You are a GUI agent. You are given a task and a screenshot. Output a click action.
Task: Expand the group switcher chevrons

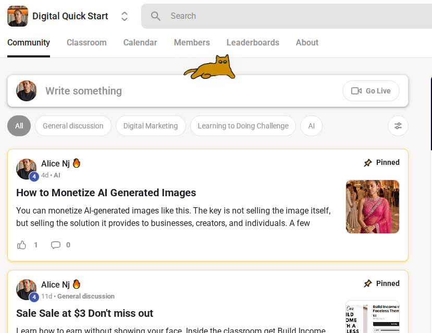tap(125, 16)
